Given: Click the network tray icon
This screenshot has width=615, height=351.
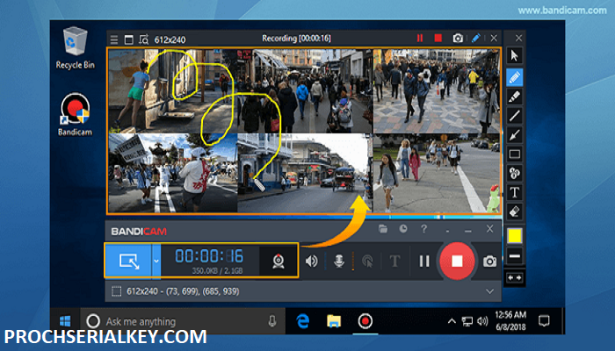Looking at the screenshot, I should [467, 322].
